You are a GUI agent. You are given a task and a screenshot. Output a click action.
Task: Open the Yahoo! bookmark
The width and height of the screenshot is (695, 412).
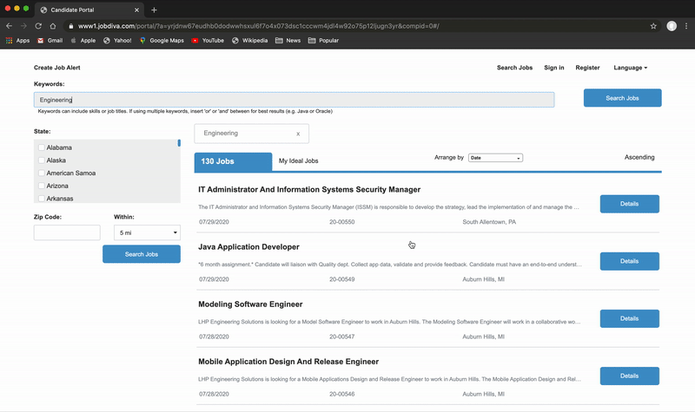117,40
